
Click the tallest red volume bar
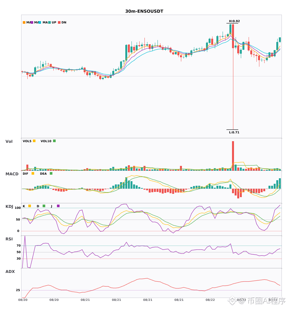coord(233,156)
